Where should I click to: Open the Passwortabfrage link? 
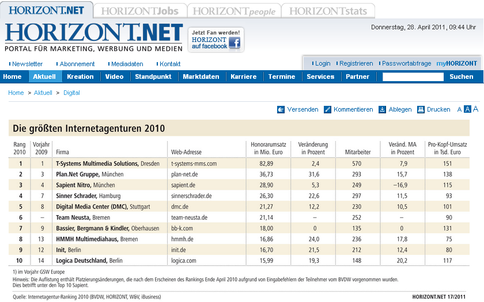pos(407,63)
